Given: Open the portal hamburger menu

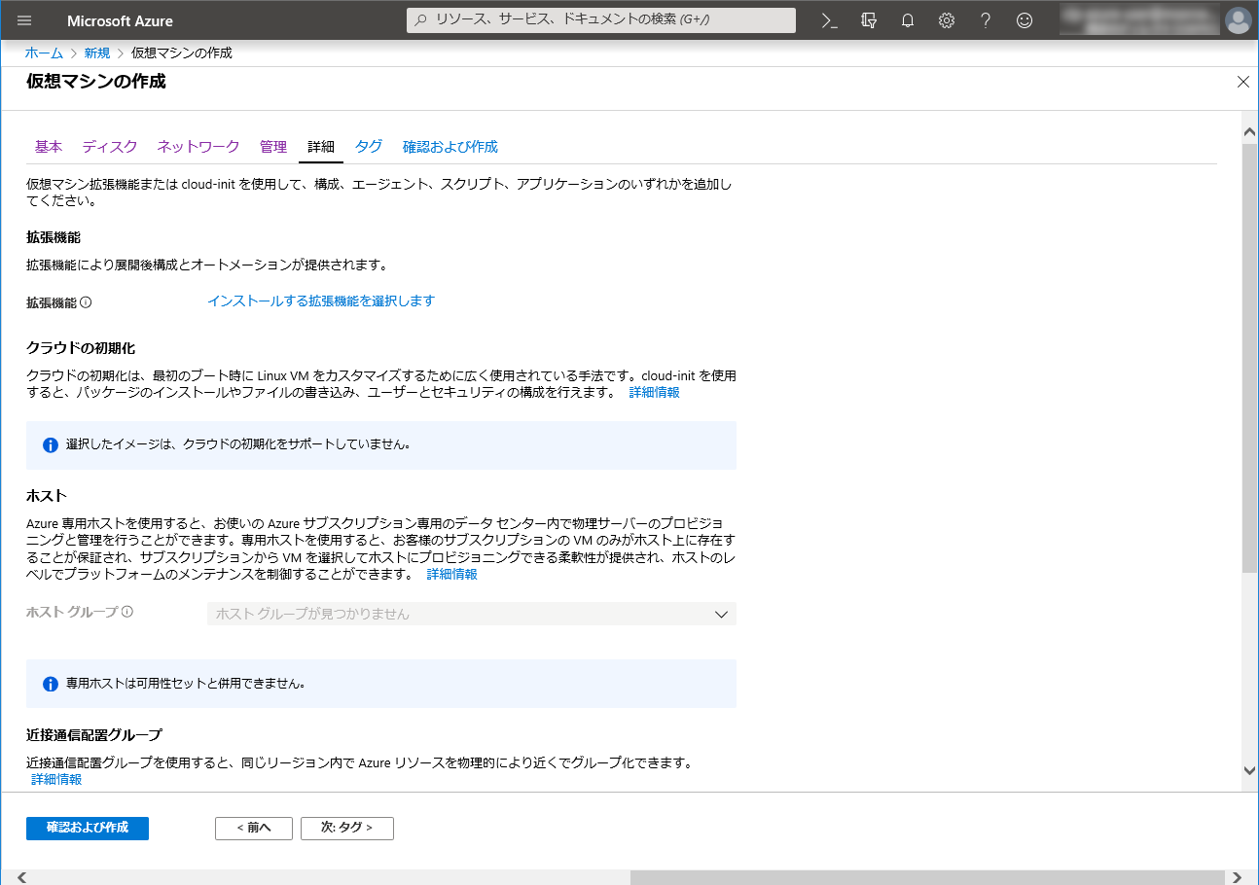Looking at the screenshot, I should point(24,20).
